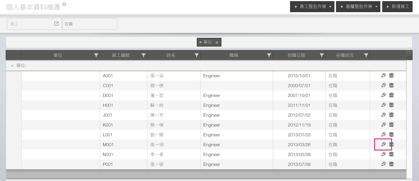Click the help question mark icon beside page title
This screenshot has width=419, height=181.
(64, 4)
